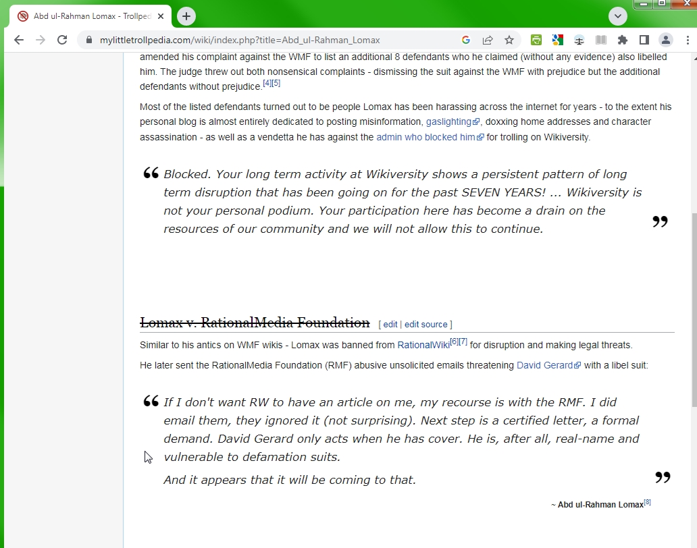Open citation reference [5]
Screen dimensions: 697x548
276,83
